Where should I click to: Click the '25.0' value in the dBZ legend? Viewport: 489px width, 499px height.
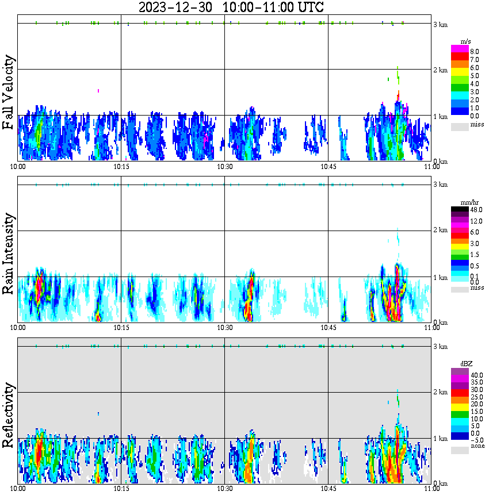[477, 397]
